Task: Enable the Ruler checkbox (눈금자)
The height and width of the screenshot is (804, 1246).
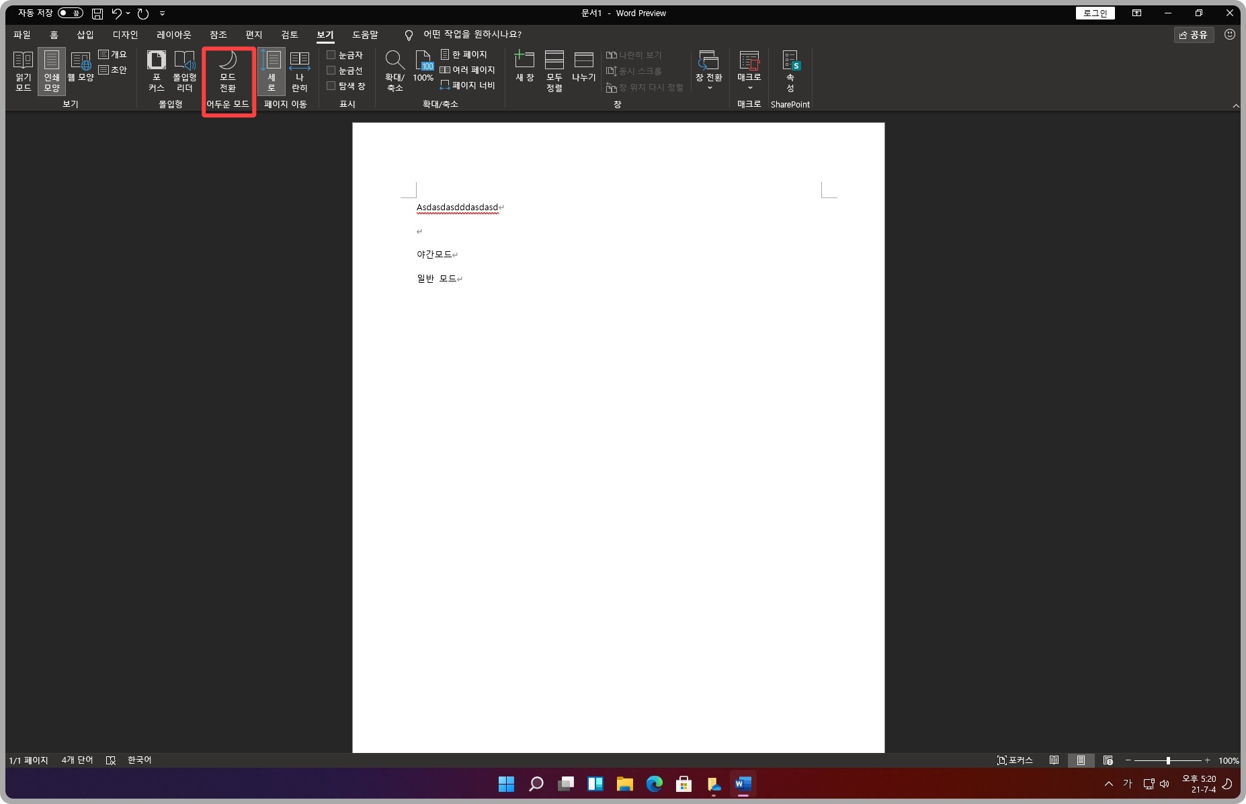Action: 345,55
